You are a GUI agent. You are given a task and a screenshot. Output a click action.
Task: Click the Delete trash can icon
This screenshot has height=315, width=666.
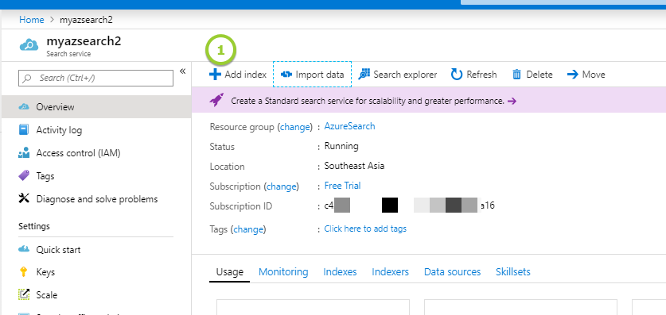click(517, 75)
